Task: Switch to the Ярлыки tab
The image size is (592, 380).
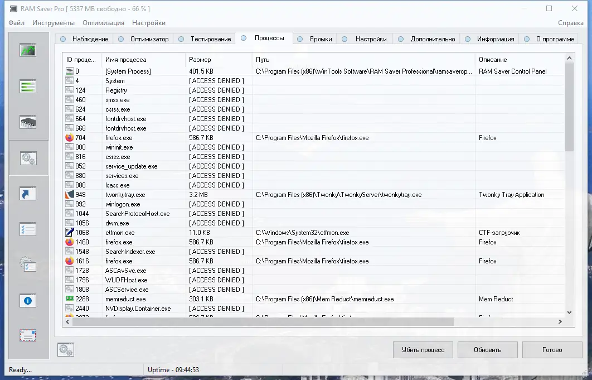Action: (314, 39)
